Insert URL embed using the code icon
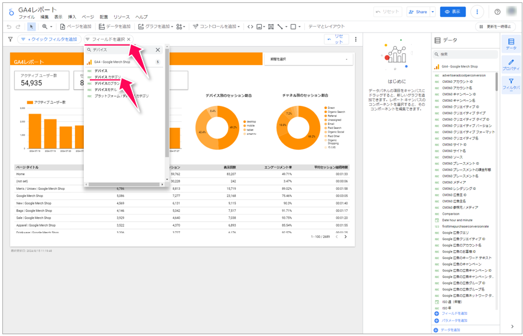Image resolution: width=523 pixels, height=336 pixels. (250, 27)
